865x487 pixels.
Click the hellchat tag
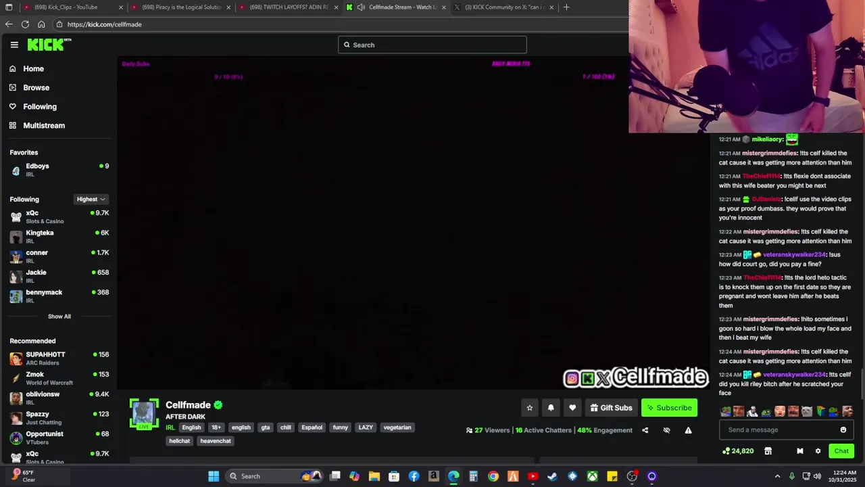click(180, 441)
